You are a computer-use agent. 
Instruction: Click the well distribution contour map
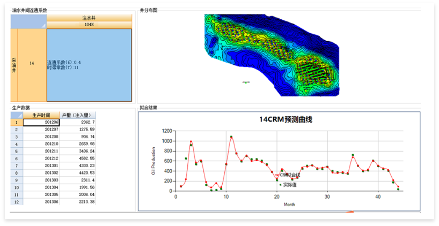point(271,55)
